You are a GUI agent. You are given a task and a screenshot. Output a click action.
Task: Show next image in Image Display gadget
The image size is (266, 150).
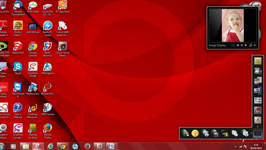[x=246, y=45]
